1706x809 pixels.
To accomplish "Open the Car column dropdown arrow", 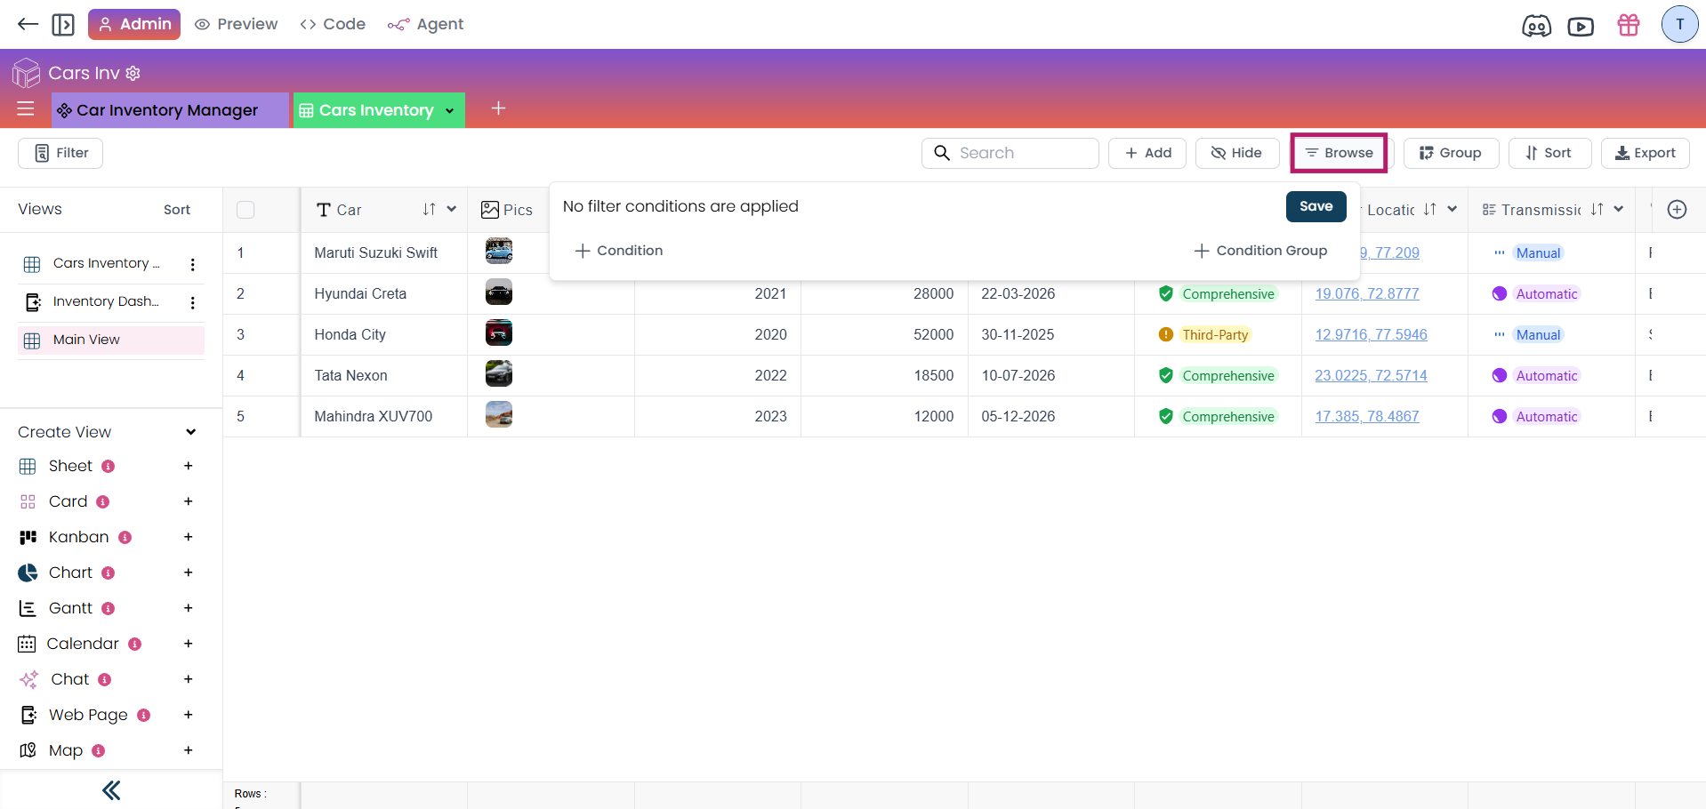I will tap(452, 209).
